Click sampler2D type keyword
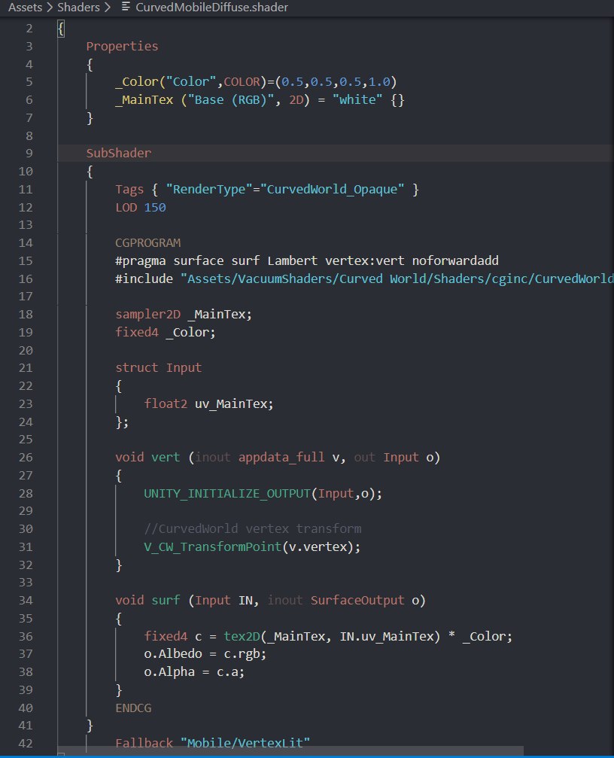 pyautogui.click(x=147, y=315)
